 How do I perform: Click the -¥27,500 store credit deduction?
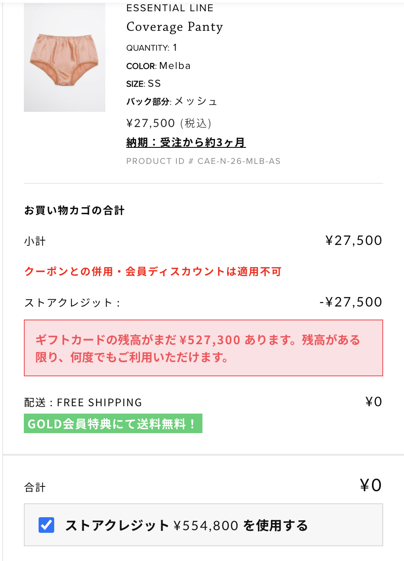351,302
